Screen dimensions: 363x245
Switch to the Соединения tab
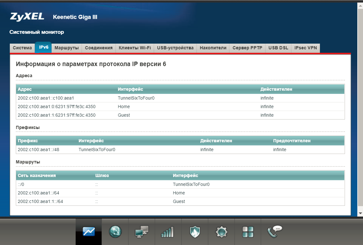(x=98, y=48)
